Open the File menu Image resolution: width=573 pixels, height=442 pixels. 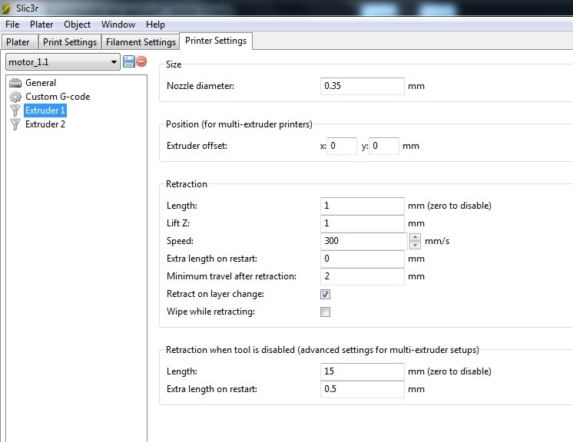pos(12,25)
